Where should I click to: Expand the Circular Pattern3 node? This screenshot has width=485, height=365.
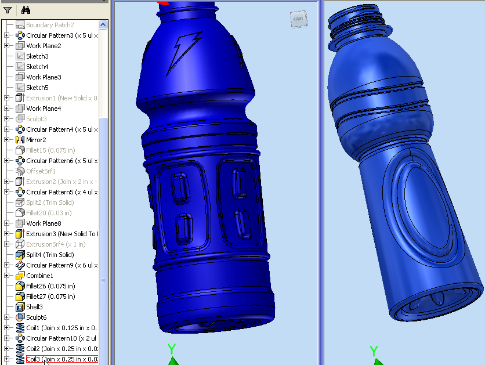(6, 35)
